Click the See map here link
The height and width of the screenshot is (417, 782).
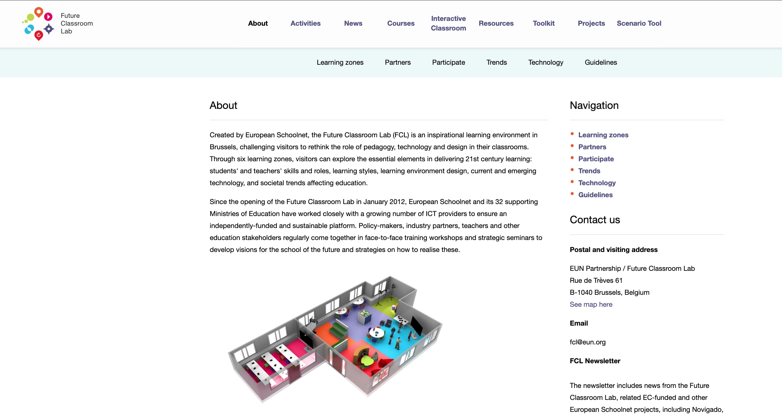[591, 304]
